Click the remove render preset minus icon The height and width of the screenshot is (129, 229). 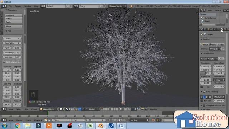coord(223,59)
